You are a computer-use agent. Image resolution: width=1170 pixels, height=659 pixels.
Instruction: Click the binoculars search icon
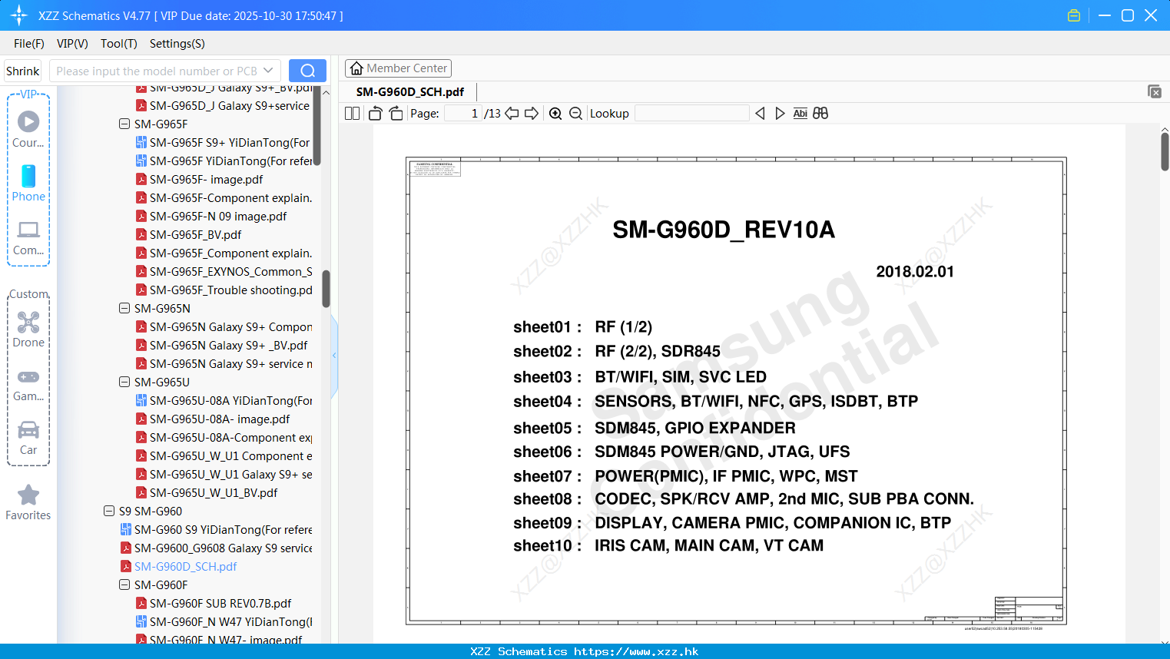pos(820,114)
